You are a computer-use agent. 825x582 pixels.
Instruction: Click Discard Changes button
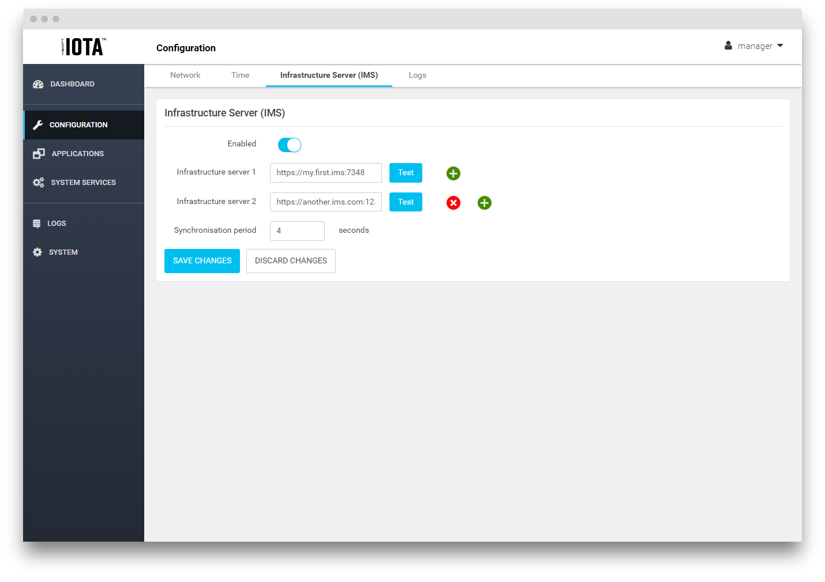(291, 261)
